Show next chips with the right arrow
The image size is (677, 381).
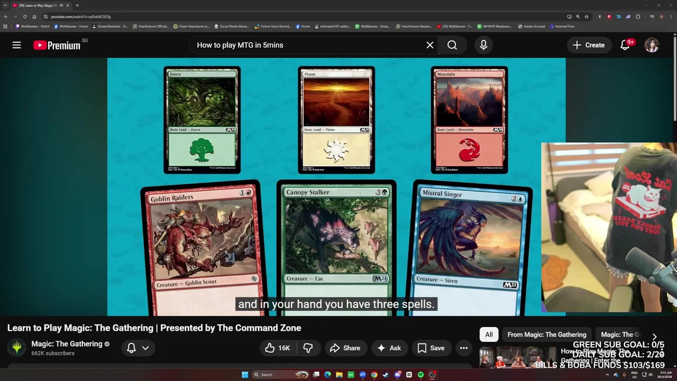pos(654,337)
